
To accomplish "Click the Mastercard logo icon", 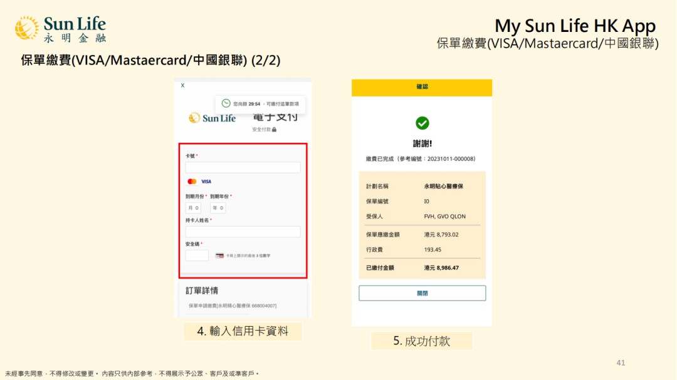I will tap(192, 182).
